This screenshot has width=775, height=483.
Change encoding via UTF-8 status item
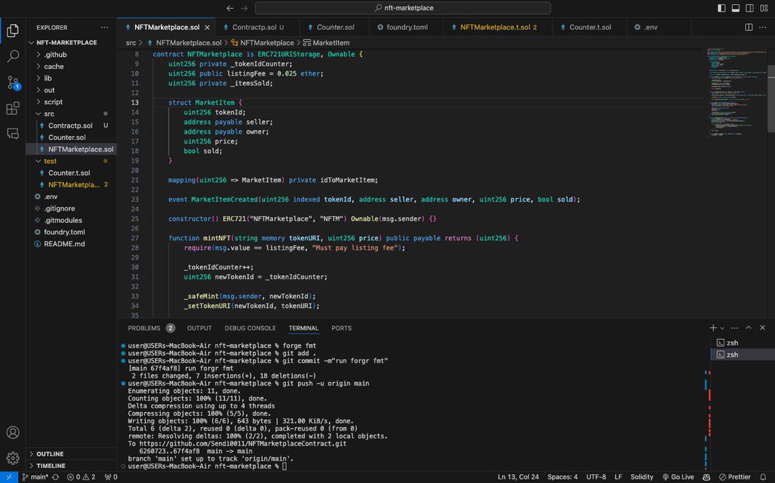click(x=597, y=477)
